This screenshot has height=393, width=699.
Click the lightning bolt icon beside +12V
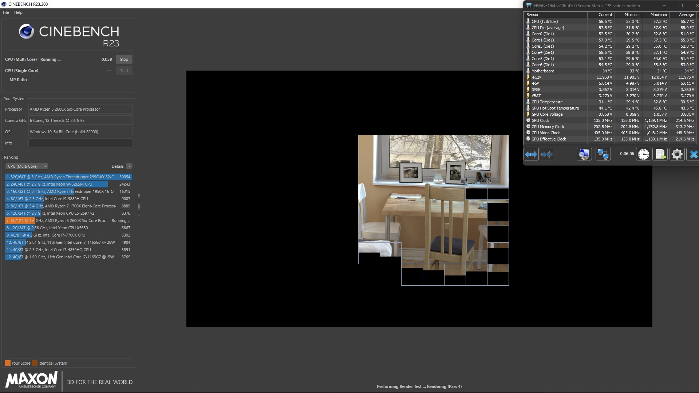point(528,77)
